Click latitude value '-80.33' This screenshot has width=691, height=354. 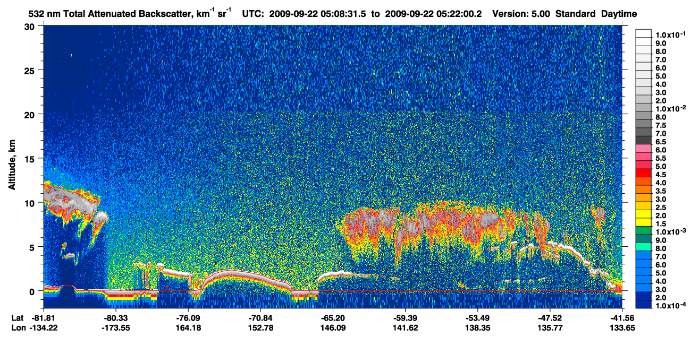(x=116, y=318)
